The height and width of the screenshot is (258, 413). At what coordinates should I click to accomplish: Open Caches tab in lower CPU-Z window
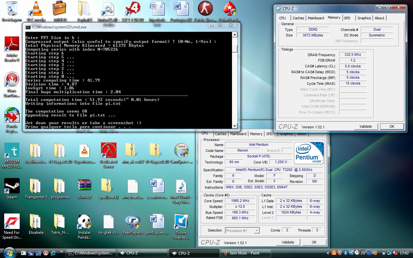[221, 134]
